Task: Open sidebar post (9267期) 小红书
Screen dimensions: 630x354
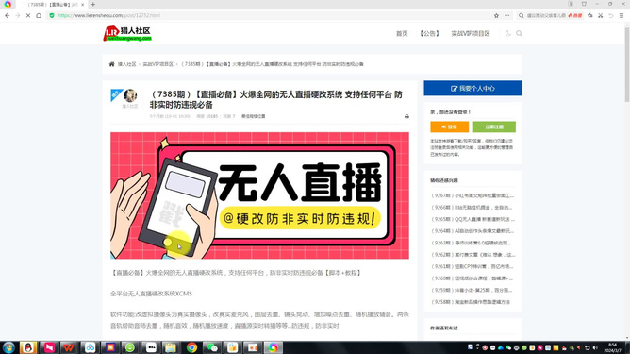Action: [x=472, y=195]
